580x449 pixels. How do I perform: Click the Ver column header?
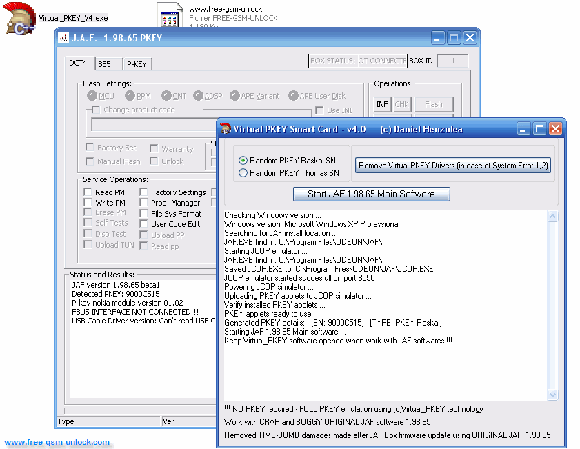(x=190, y=421)
